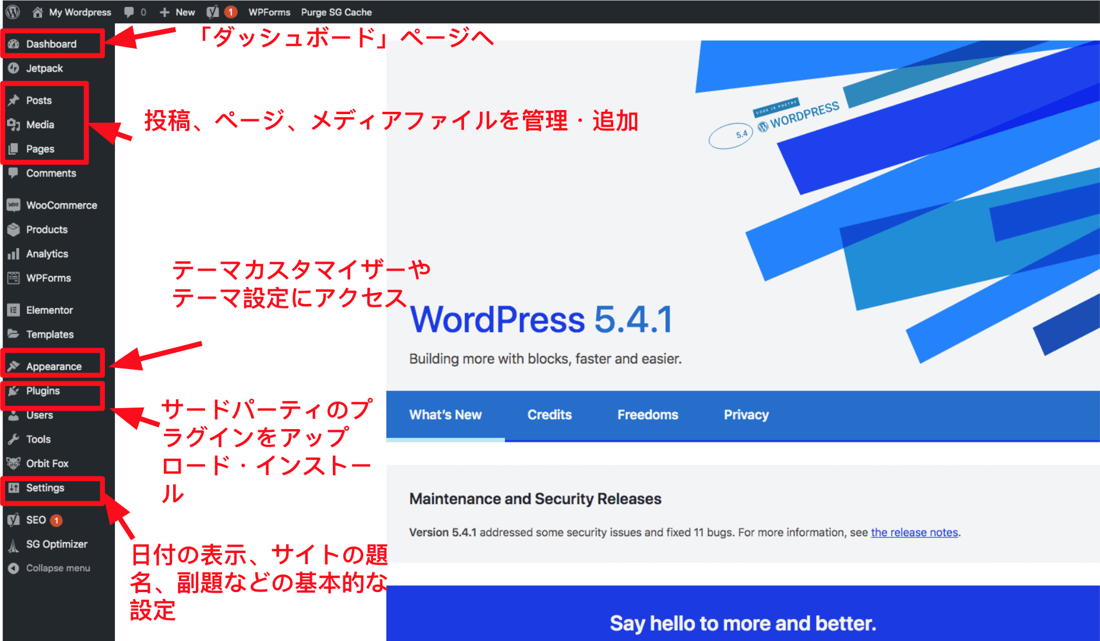Switch to the Privacy tab
Image resolution: width=1100 pixels, height=641 pixels.
tap(746, 415)
